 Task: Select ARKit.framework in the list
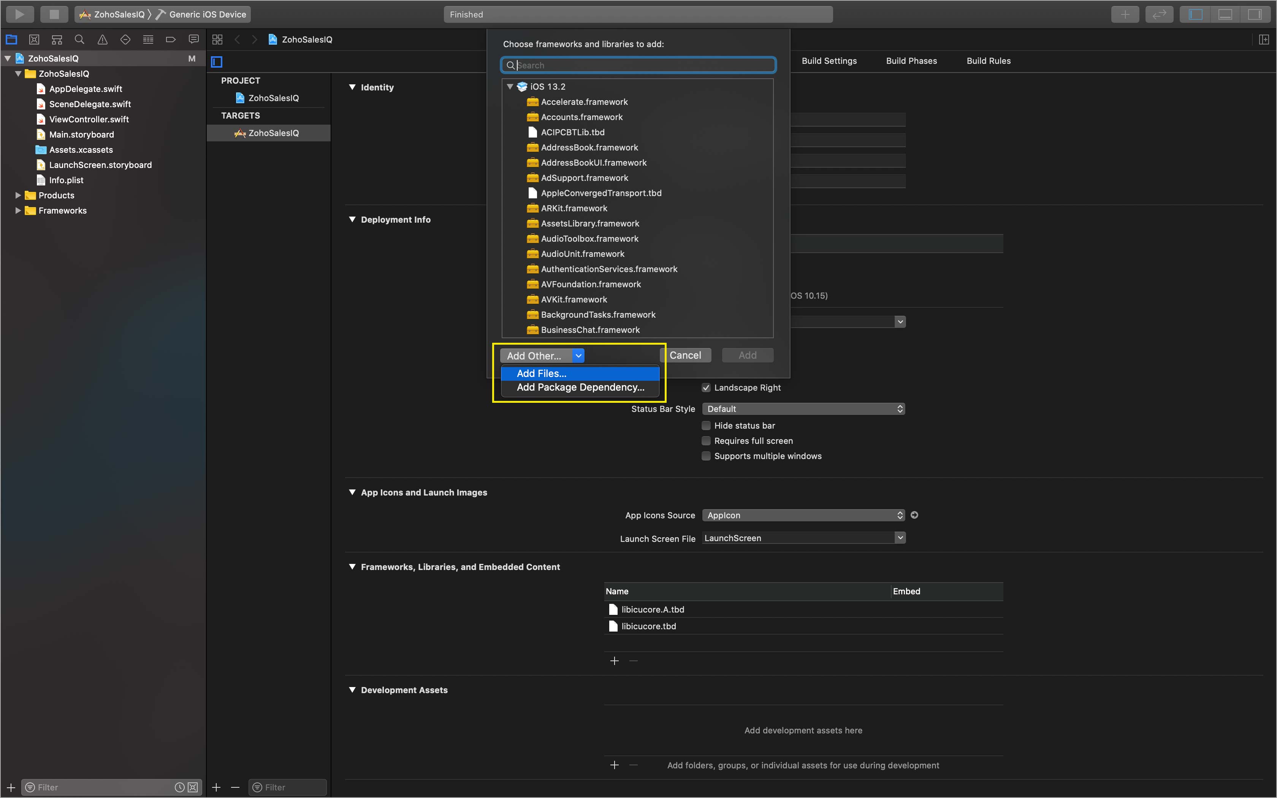[637, 208]
